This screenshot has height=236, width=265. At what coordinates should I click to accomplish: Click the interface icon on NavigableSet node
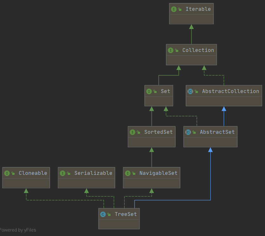(x=127, y=173)
